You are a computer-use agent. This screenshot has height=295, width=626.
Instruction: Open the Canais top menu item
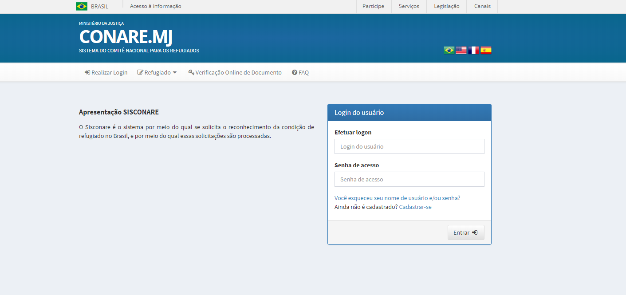[x=482, y=6]
